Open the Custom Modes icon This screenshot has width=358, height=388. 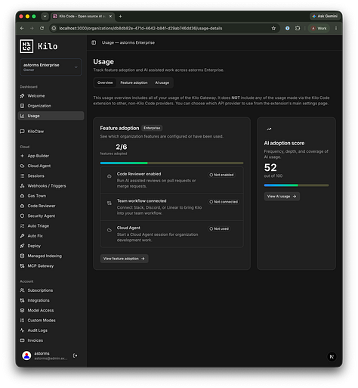coord(22,321)
